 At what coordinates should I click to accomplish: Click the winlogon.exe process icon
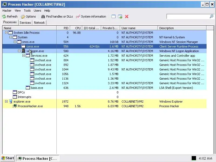pos(23,51)
